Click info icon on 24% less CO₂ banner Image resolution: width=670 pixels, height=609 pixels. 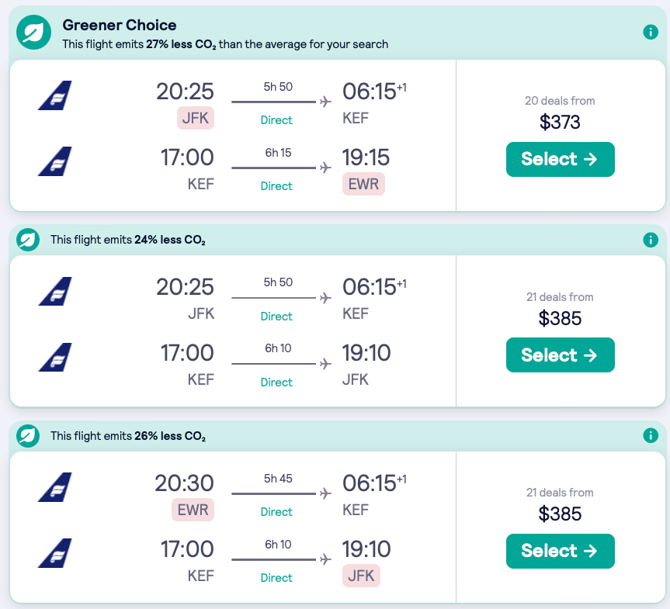[651, 240]
